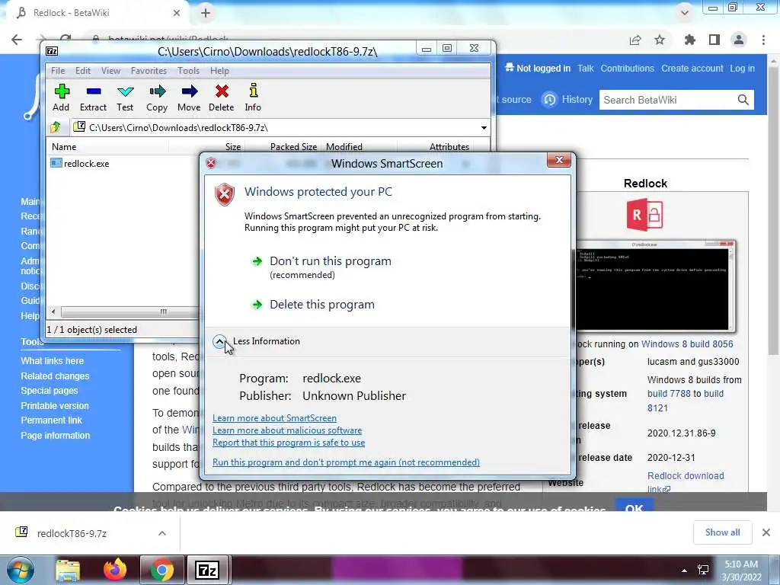Click the share page icon in Chrome

(x=635, y=40)
